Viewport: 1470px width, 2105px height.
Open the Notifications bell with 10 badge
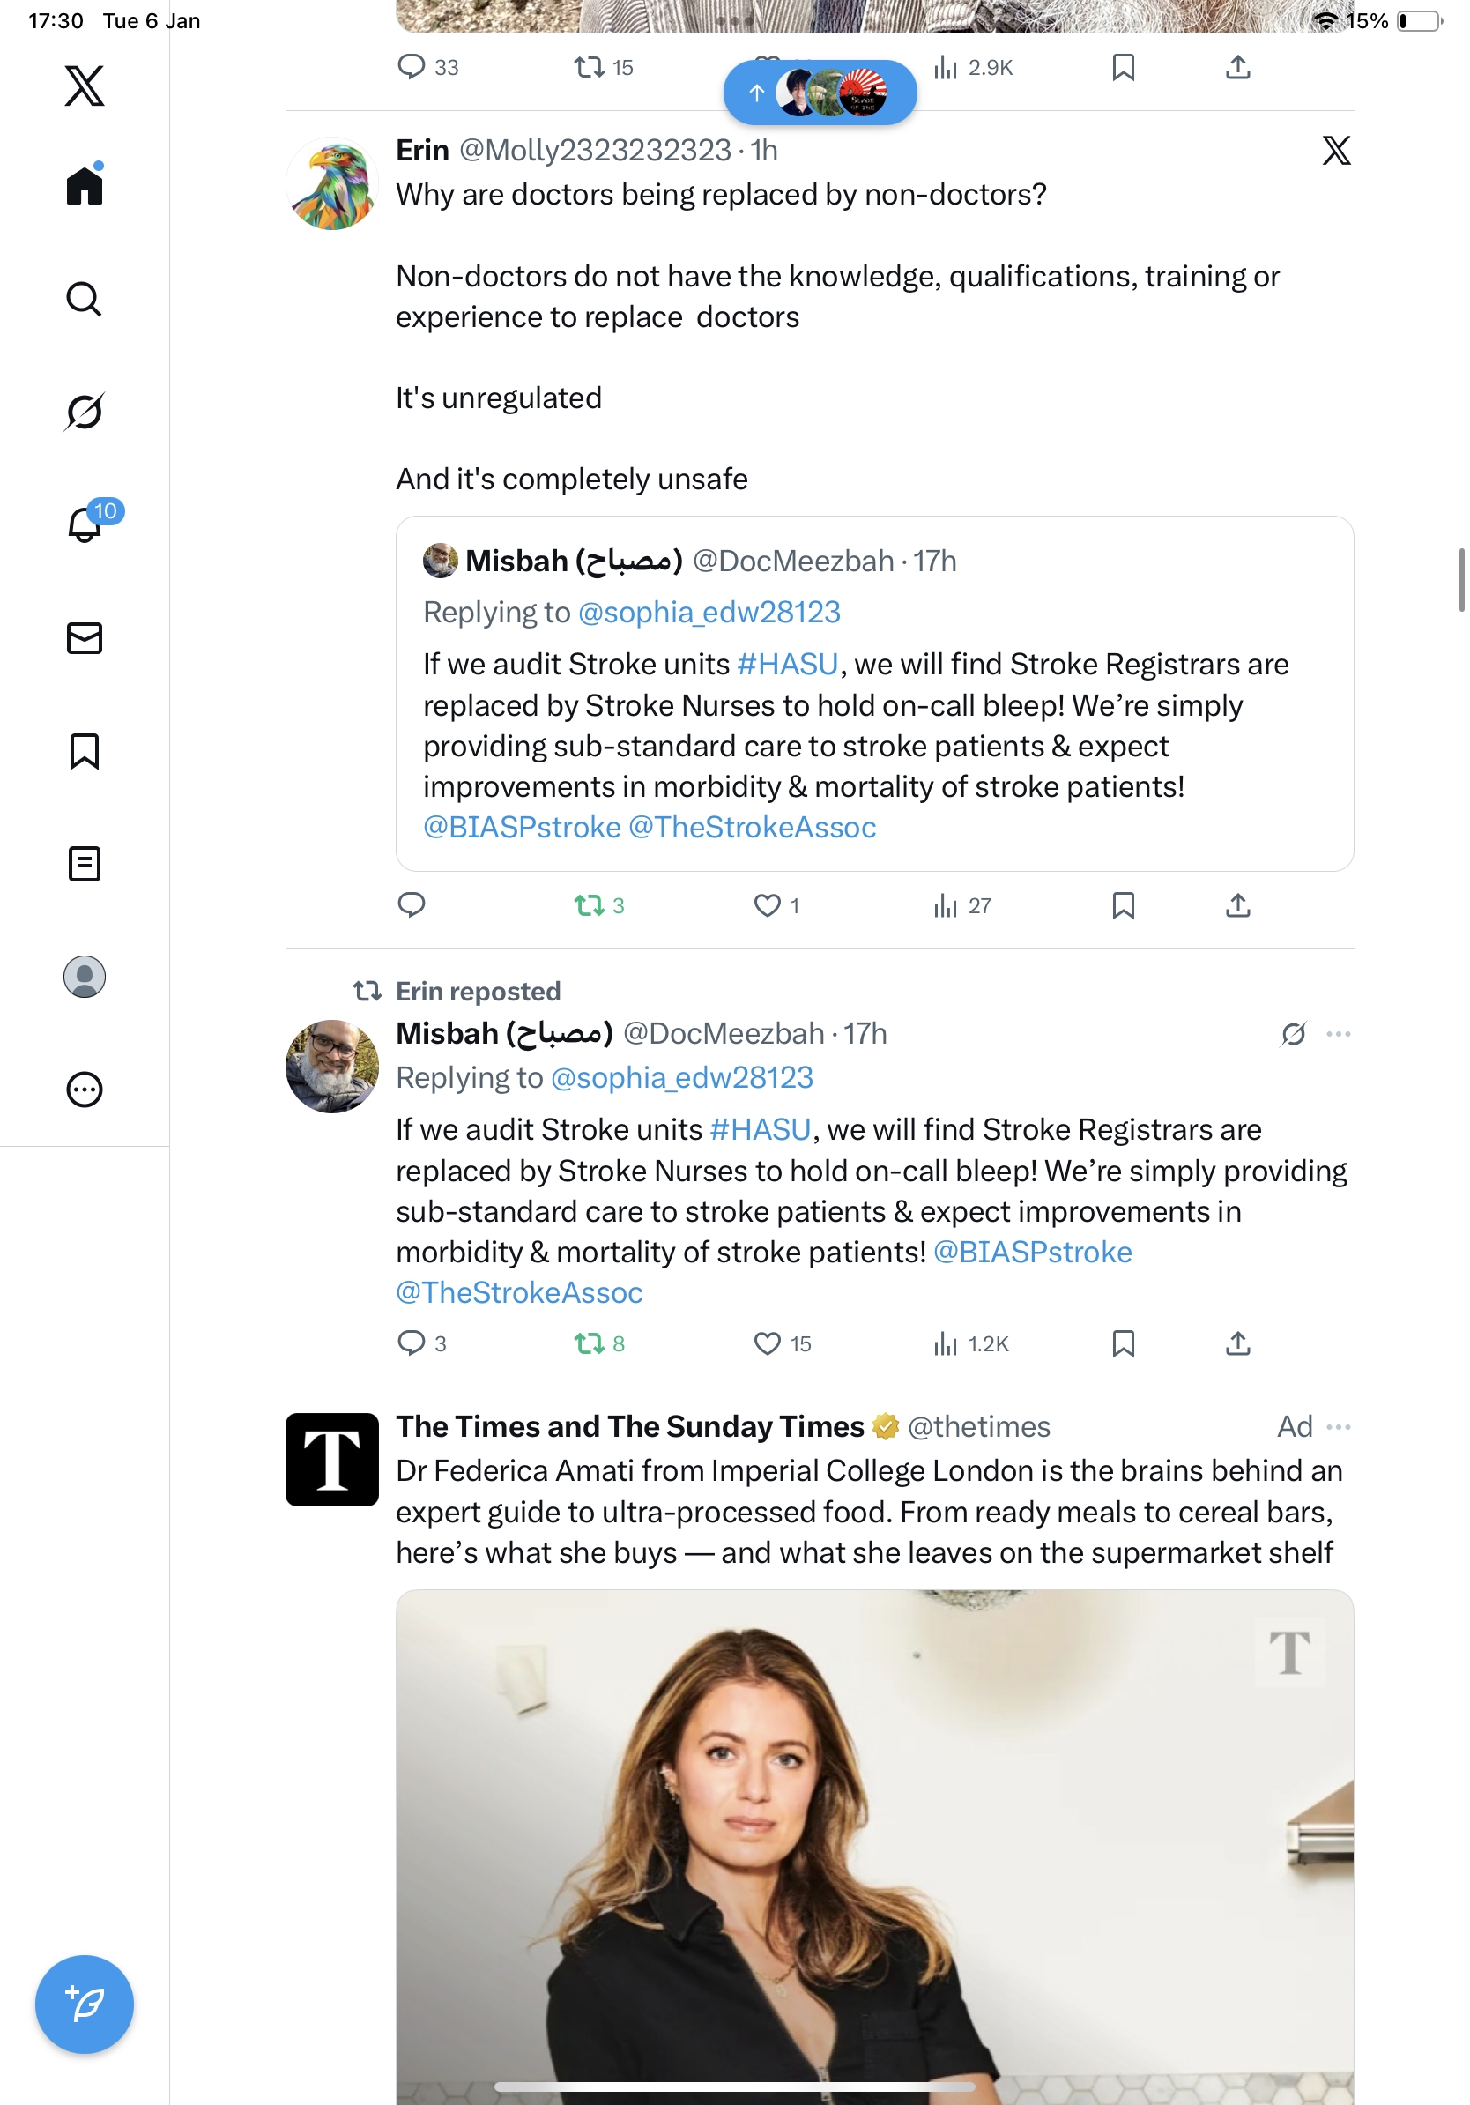point(85,524)
